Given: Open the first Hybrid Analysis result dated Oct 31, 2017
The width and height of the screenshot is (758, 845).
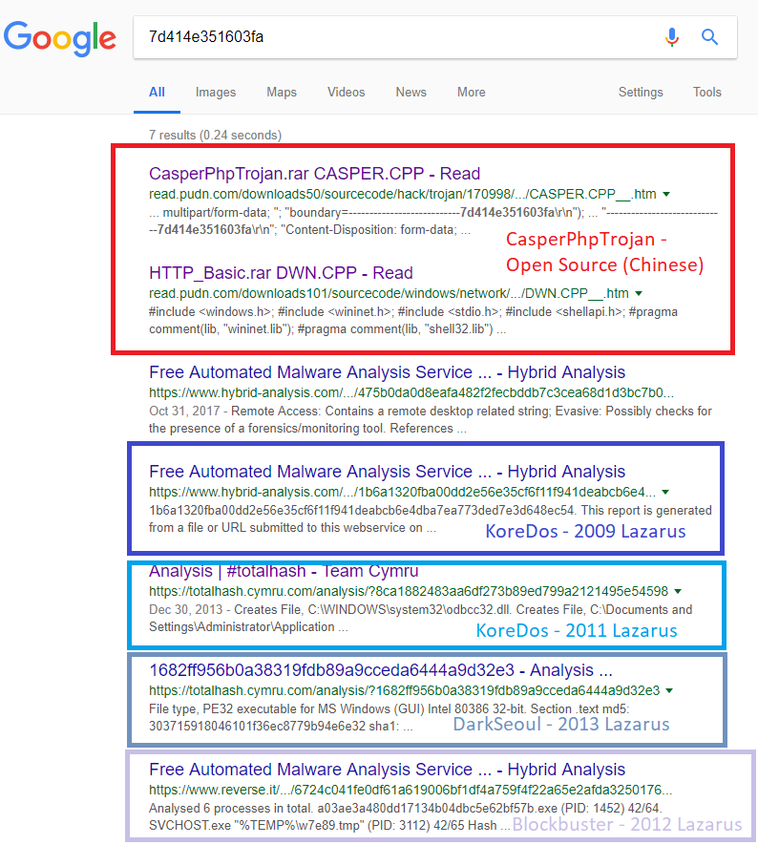Looking at the screenshot, I should [x=387, y=372].
